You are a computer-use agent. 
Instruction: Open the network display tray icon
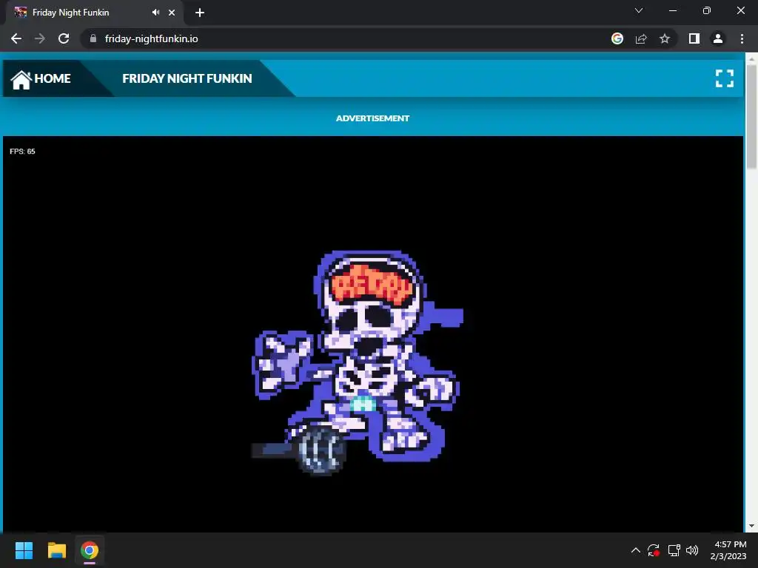(674, 550)
